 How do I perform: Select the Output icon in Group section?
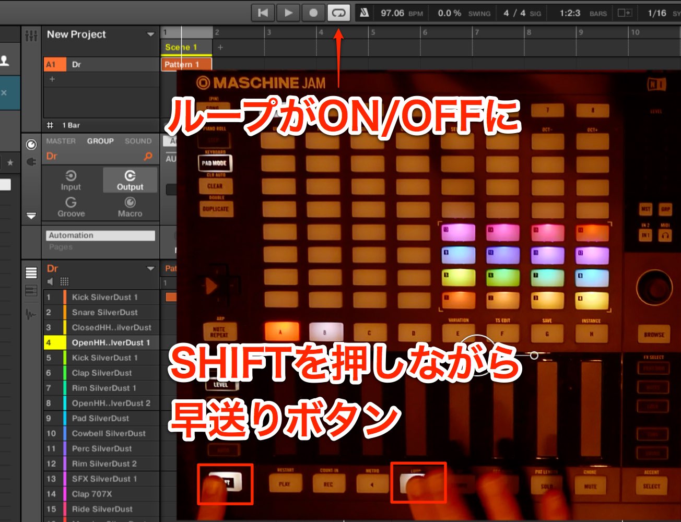[x=130, y=181]
